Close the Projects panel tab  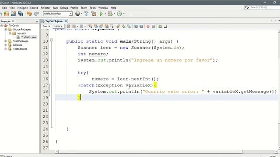tap(13, 21)
